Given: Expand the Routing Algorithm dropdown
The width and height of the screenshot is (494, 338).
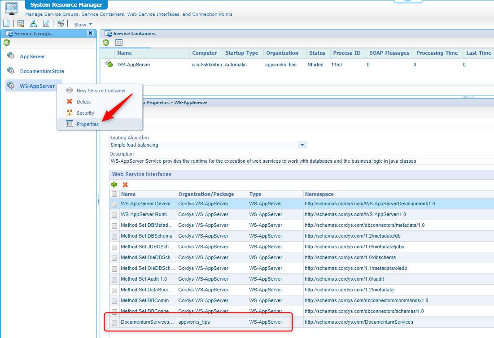Looking at the screenshot, I should point(303,145).
